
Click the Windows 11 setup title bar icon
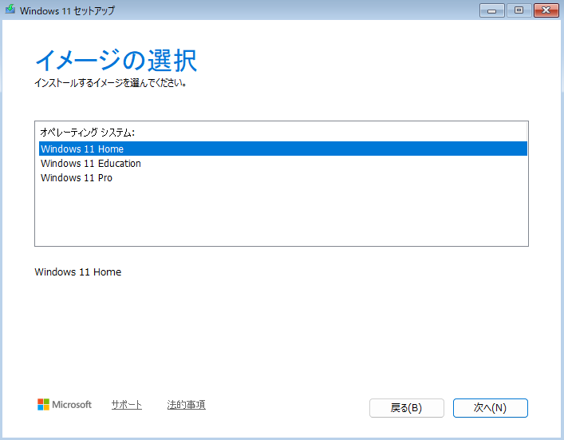[10, 10]
